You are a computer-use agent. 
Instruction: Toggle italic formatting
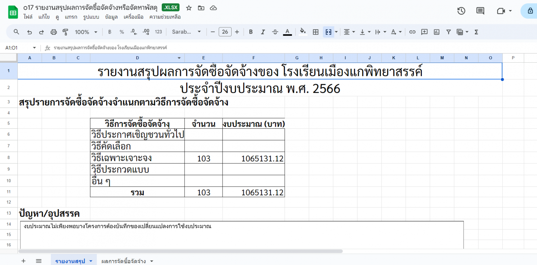[263, 32]
